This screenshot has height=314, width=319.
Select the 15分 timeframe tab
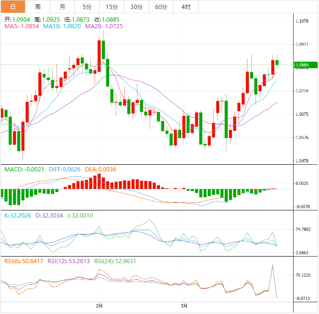point(112,7)
